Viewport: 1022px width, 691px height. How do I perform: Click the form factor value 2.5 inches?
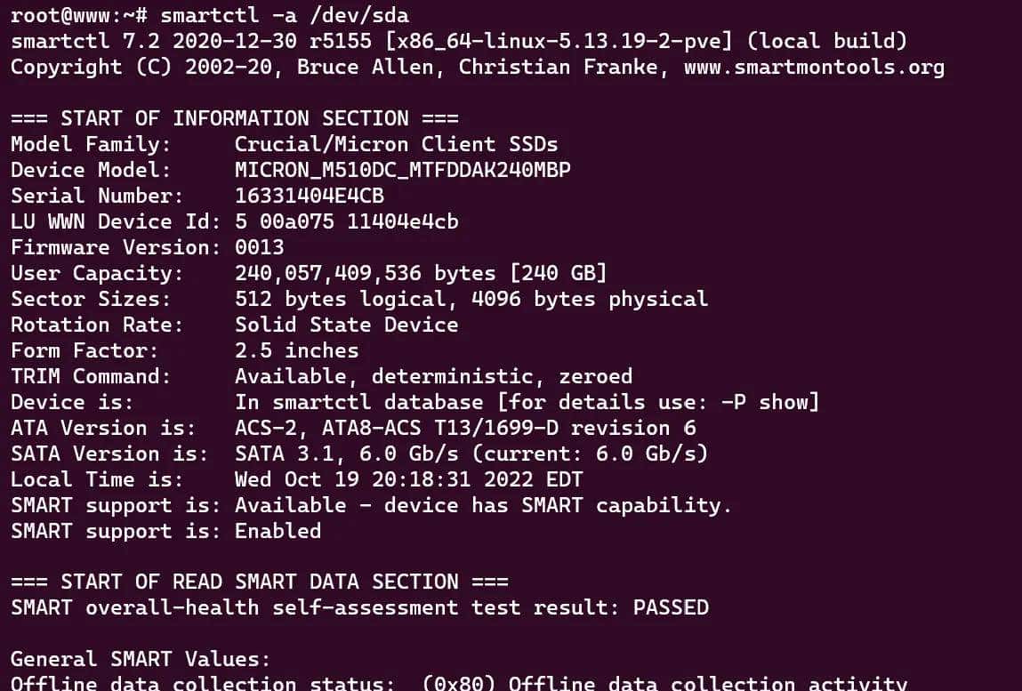click(x=296, y=350)
